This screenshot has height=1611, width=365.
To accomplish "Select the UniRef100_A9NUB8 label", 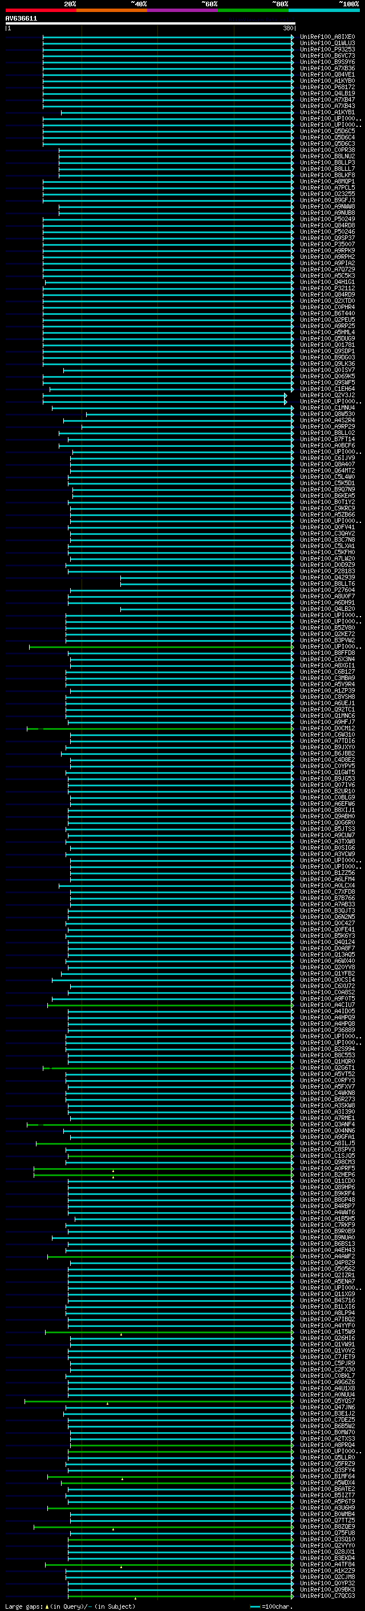I will [327, 213].
